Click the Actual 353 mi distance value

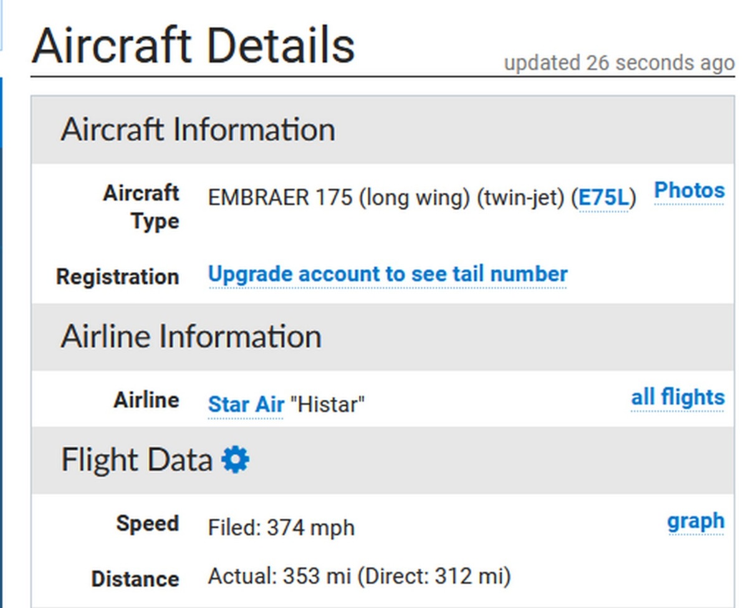click(360, 576)
